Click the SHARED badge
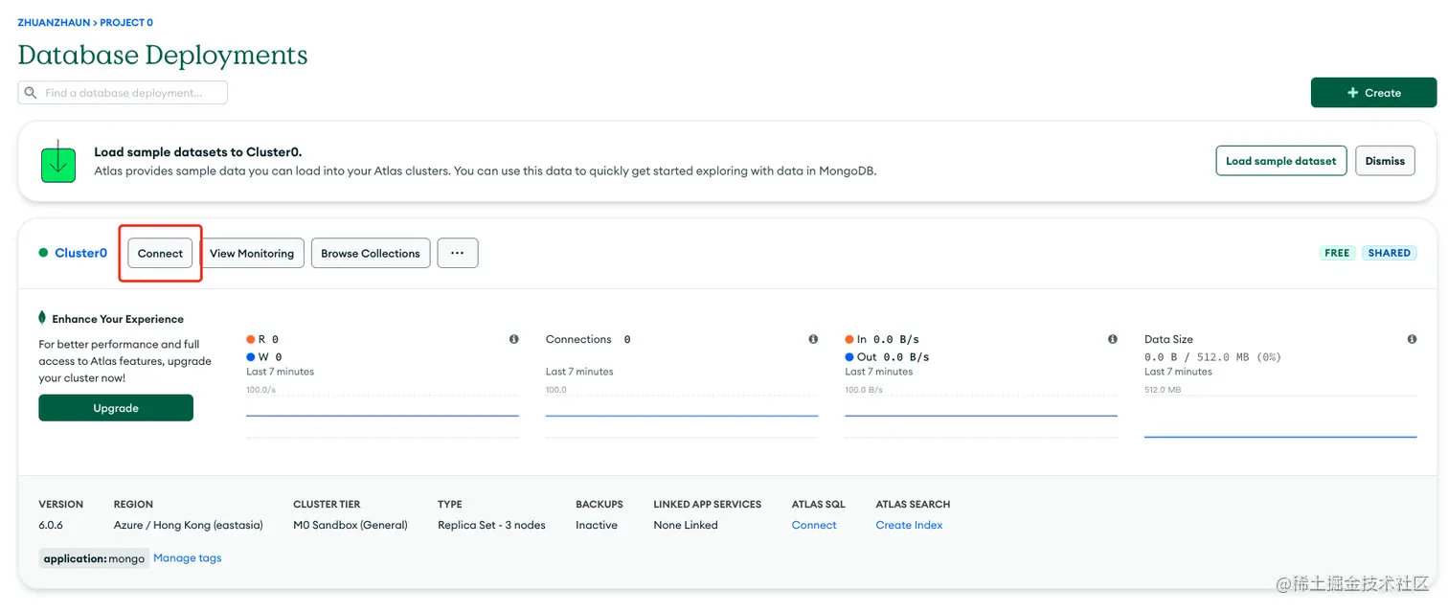The height and width of the screenshot is (612, 1448). pos(1390,253)
